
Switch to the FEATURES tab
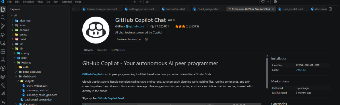coord(102,50)
